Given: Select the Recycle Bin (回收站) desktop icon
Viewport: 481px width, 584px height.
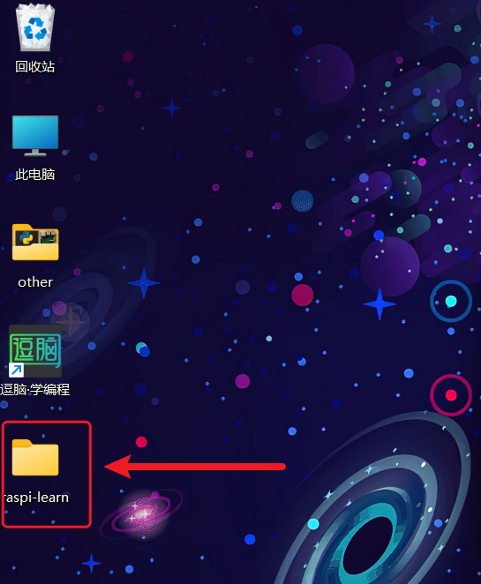Looking at the screenshot, I should click(x=35, y=27).
